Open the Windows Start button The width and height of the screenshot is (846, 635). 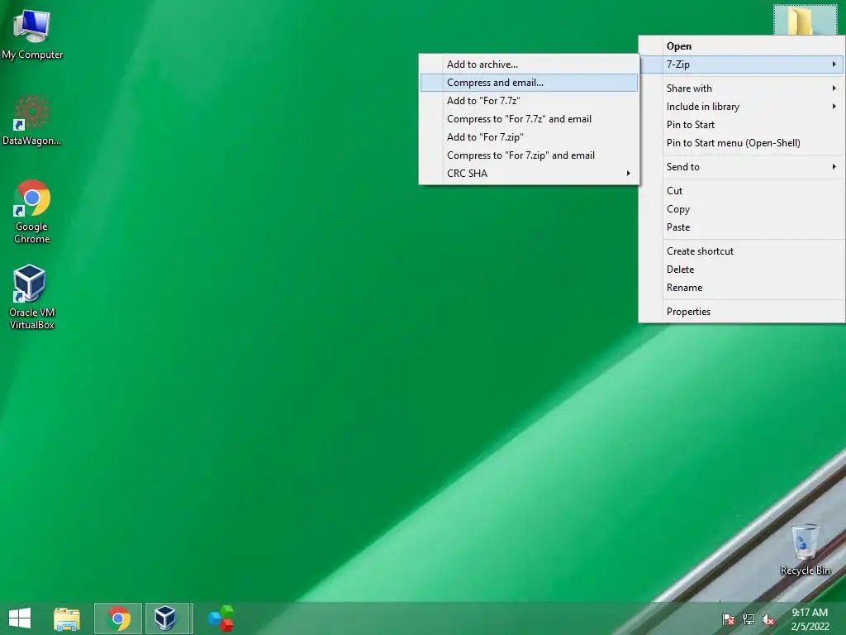tap(20, 618)
